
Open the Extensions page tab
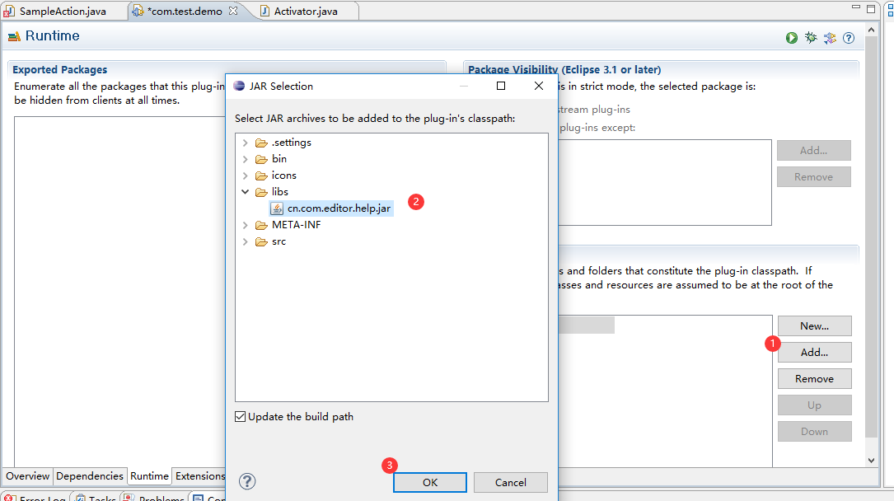pos(200,476)
